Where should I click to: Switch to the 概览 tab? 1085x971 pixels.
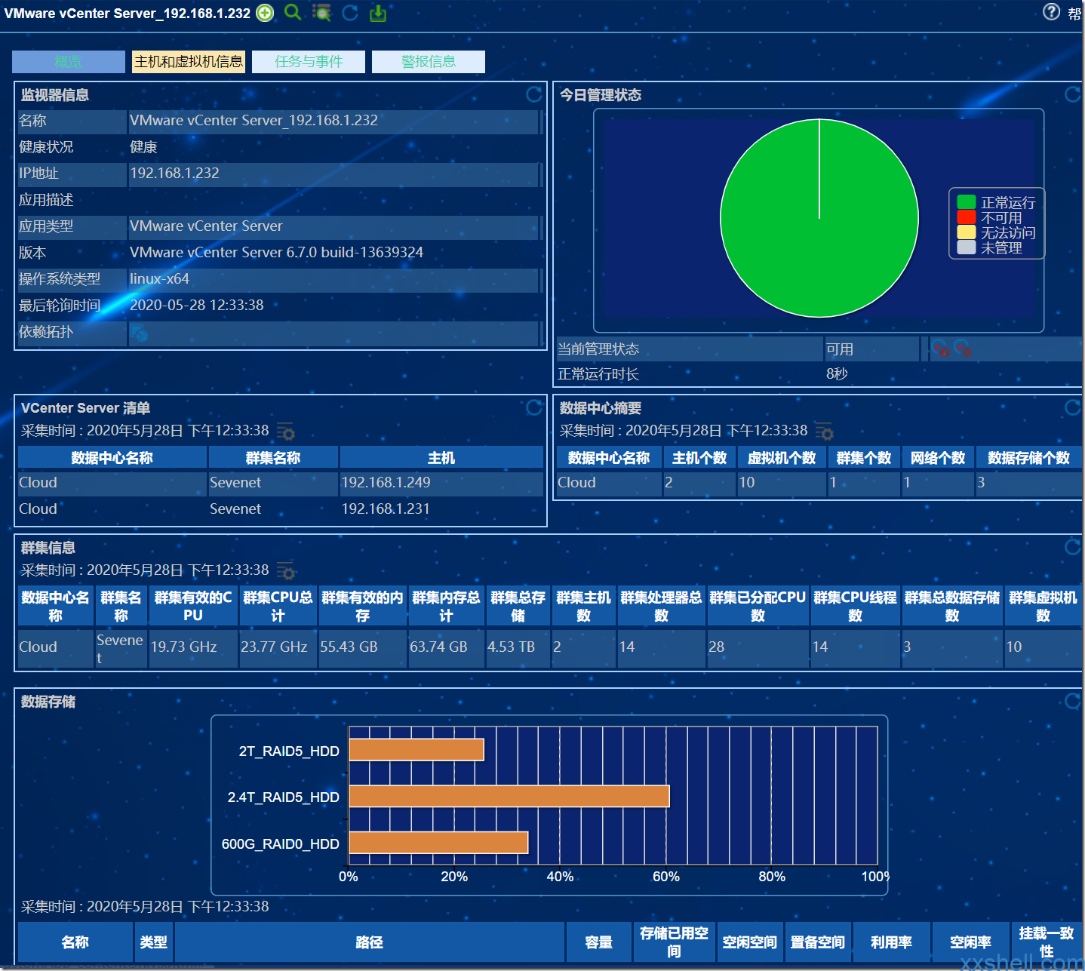click(69, 62)
